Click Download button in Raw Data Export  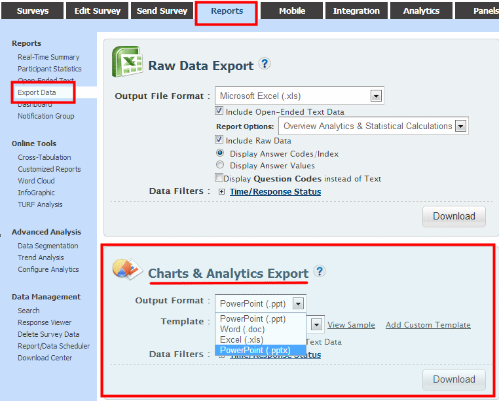tap(454, 216)
